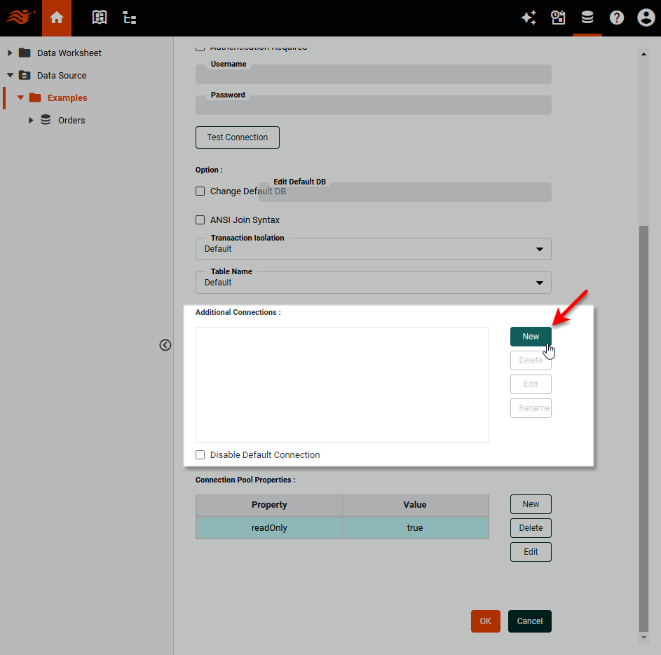
Task: Expand the Orders data source node
Action: click(x=30, y=120)
